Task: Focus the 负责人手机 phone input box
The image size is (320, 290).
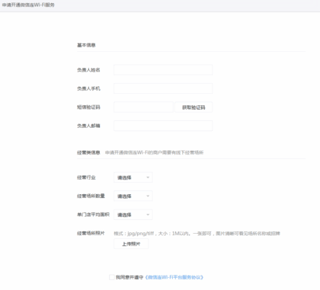Action: point(163,88)
